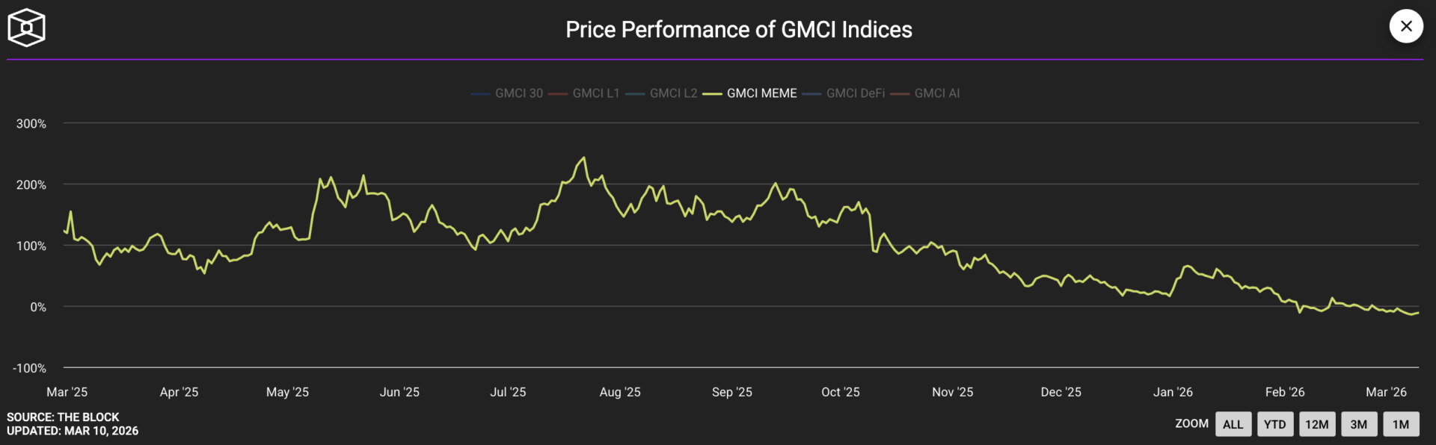Click the Aug '25 x-axis label
The height and width of the screenshot is (445, 1436).
pos(619,392)
